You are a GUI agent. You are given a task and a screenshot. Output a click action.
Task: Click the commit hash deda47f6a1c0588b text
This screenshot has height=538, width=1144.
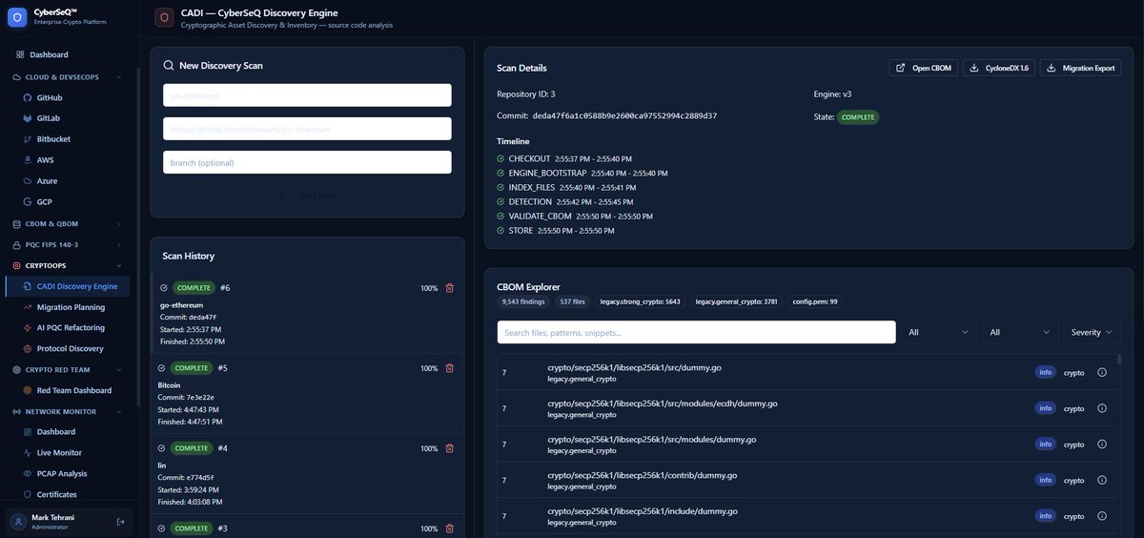pos(624,115)
